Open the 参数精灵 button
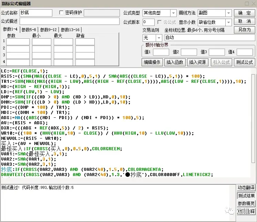The width and height of the screenshot is (257, 222). (246, 204)
